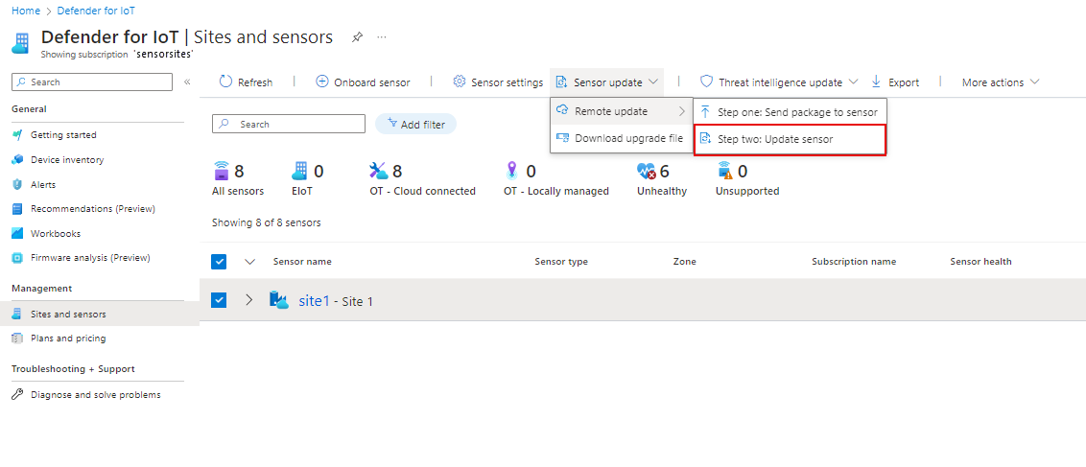Click the Add filter button
The width and height of the screenshot is (1086, 467).
pyautogui.click(x=415, y=124)
